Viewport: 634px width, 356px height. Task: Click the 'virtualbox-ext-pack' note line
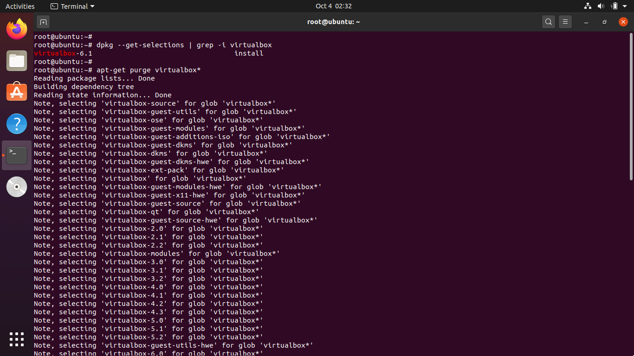click(159, 170)
